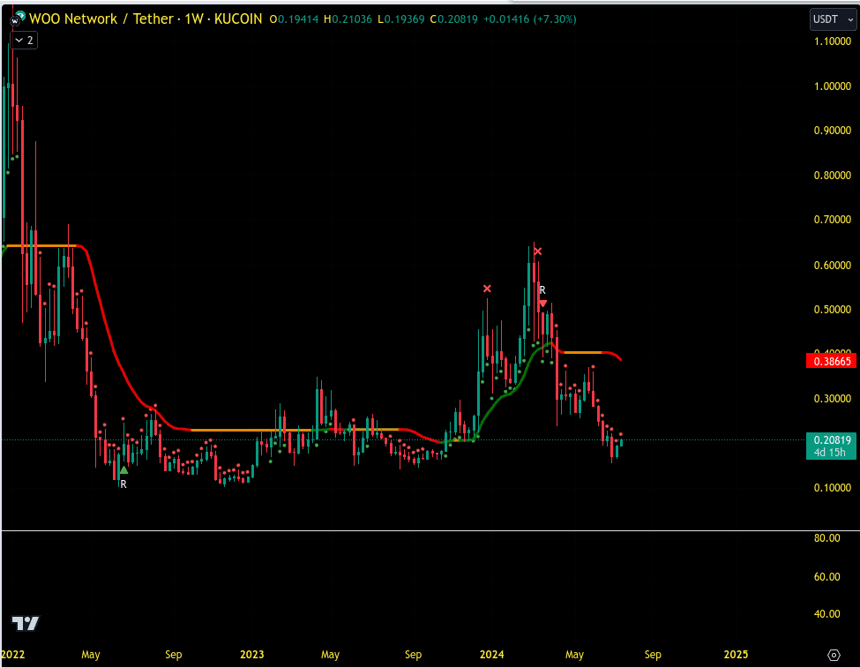This screenshot has height=668, width=860.
Task: Click the low value L0.19369
Action: point(400,19)
